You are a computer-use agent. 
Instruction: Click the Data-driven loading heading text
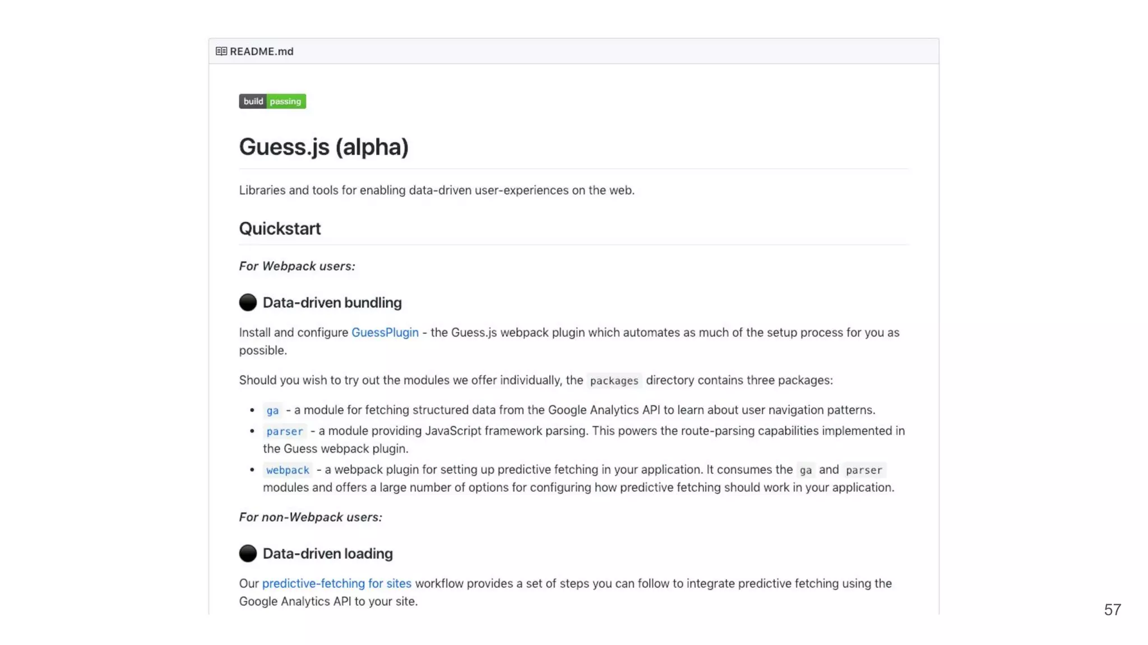click(x=327, y=553)
